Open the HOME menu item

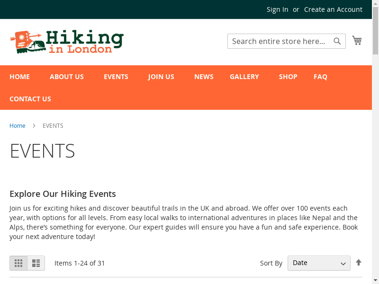tap(19, 77)
